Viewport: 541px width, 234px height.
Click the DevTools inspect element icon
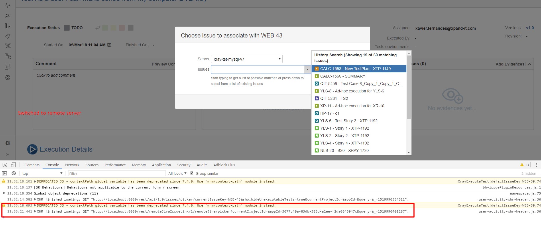5,165
